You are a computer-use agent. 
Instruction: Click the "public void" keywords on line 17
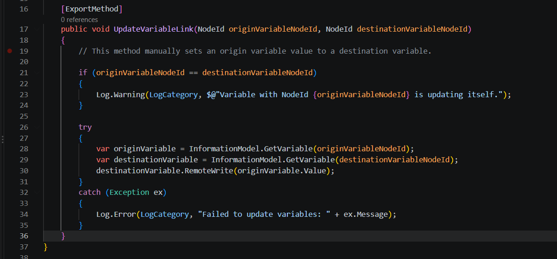coord(85,29)
